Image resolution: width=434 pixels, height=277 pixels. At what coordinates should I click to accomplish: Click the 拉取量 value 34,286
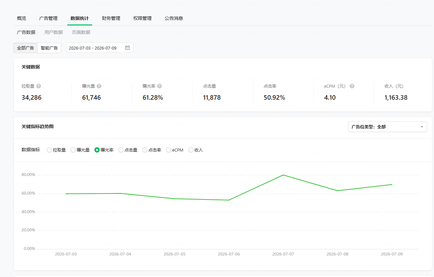click(x=32, y=97)
